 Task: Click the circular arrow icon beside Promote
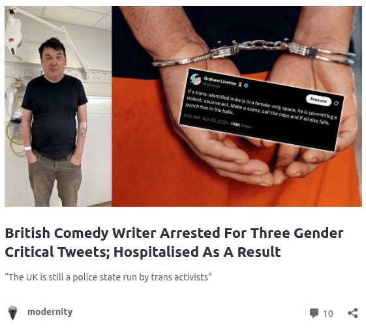coord(336,103)
